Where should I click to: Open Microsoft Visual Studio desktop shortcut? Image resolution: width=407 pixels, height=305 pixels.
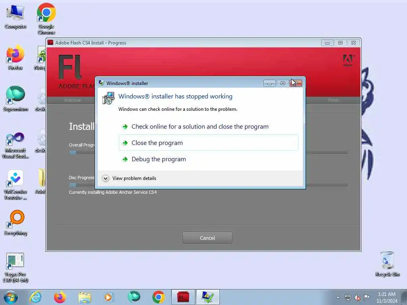coord(16,145)
